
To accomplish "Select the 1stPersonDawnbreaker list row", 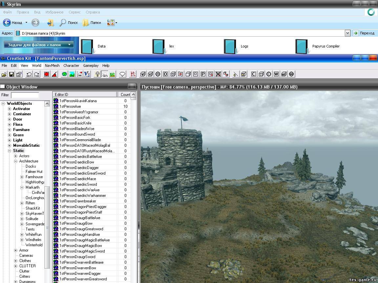I will point(92,201).
